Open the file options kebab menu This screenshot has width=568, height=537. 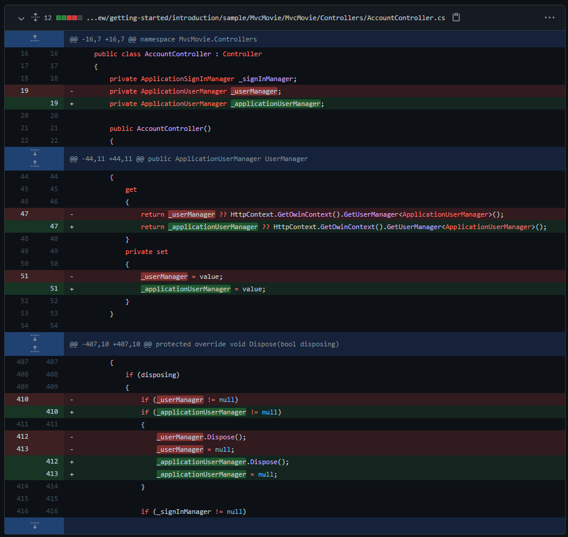(x=549, y=17)
